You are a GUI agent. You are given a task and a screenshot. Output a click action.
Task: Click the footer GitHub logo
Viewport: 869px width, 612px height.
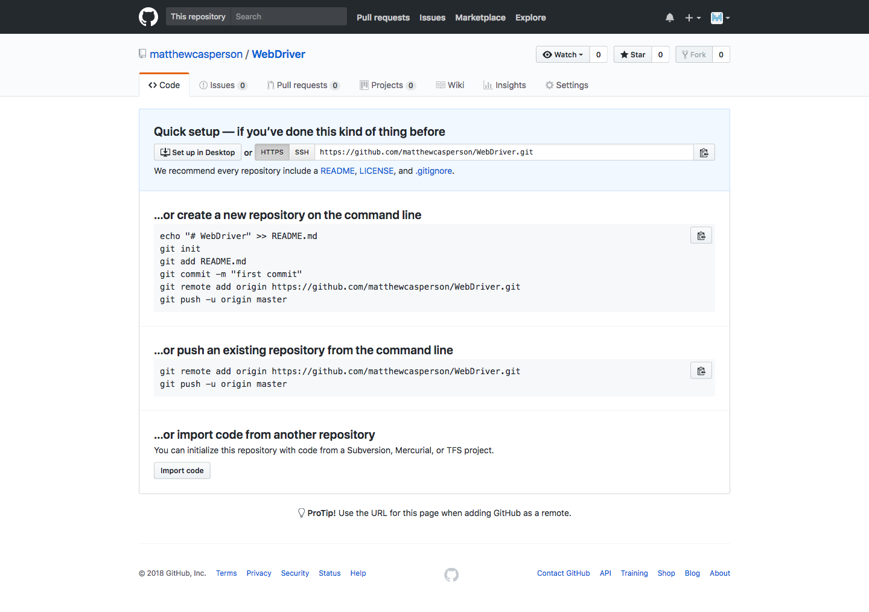[x=451, y=575]
